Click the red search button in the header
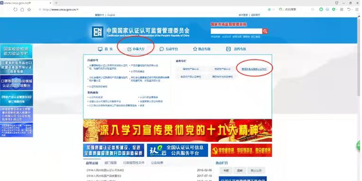 tap(265, 31)
